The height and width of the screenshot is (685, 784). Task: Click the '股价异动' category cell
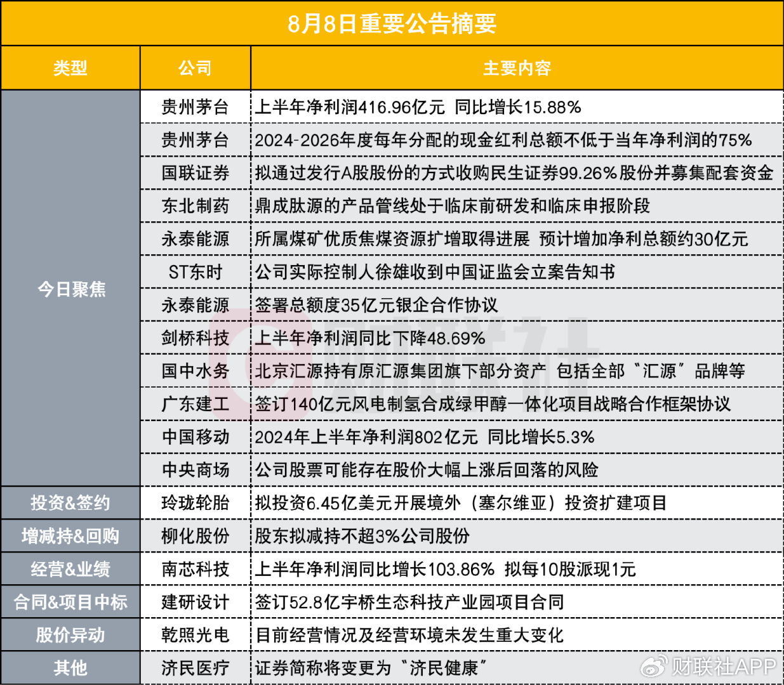pyautogui.click(x=70, y=635)
